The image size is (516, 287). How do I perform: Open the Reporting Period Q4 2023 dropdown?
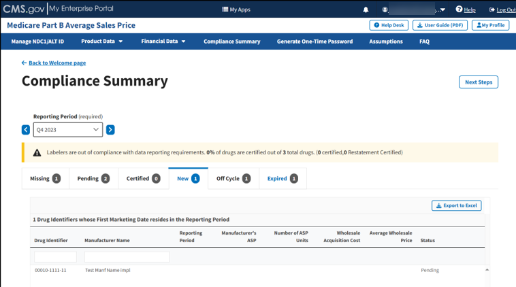[68, 129]
